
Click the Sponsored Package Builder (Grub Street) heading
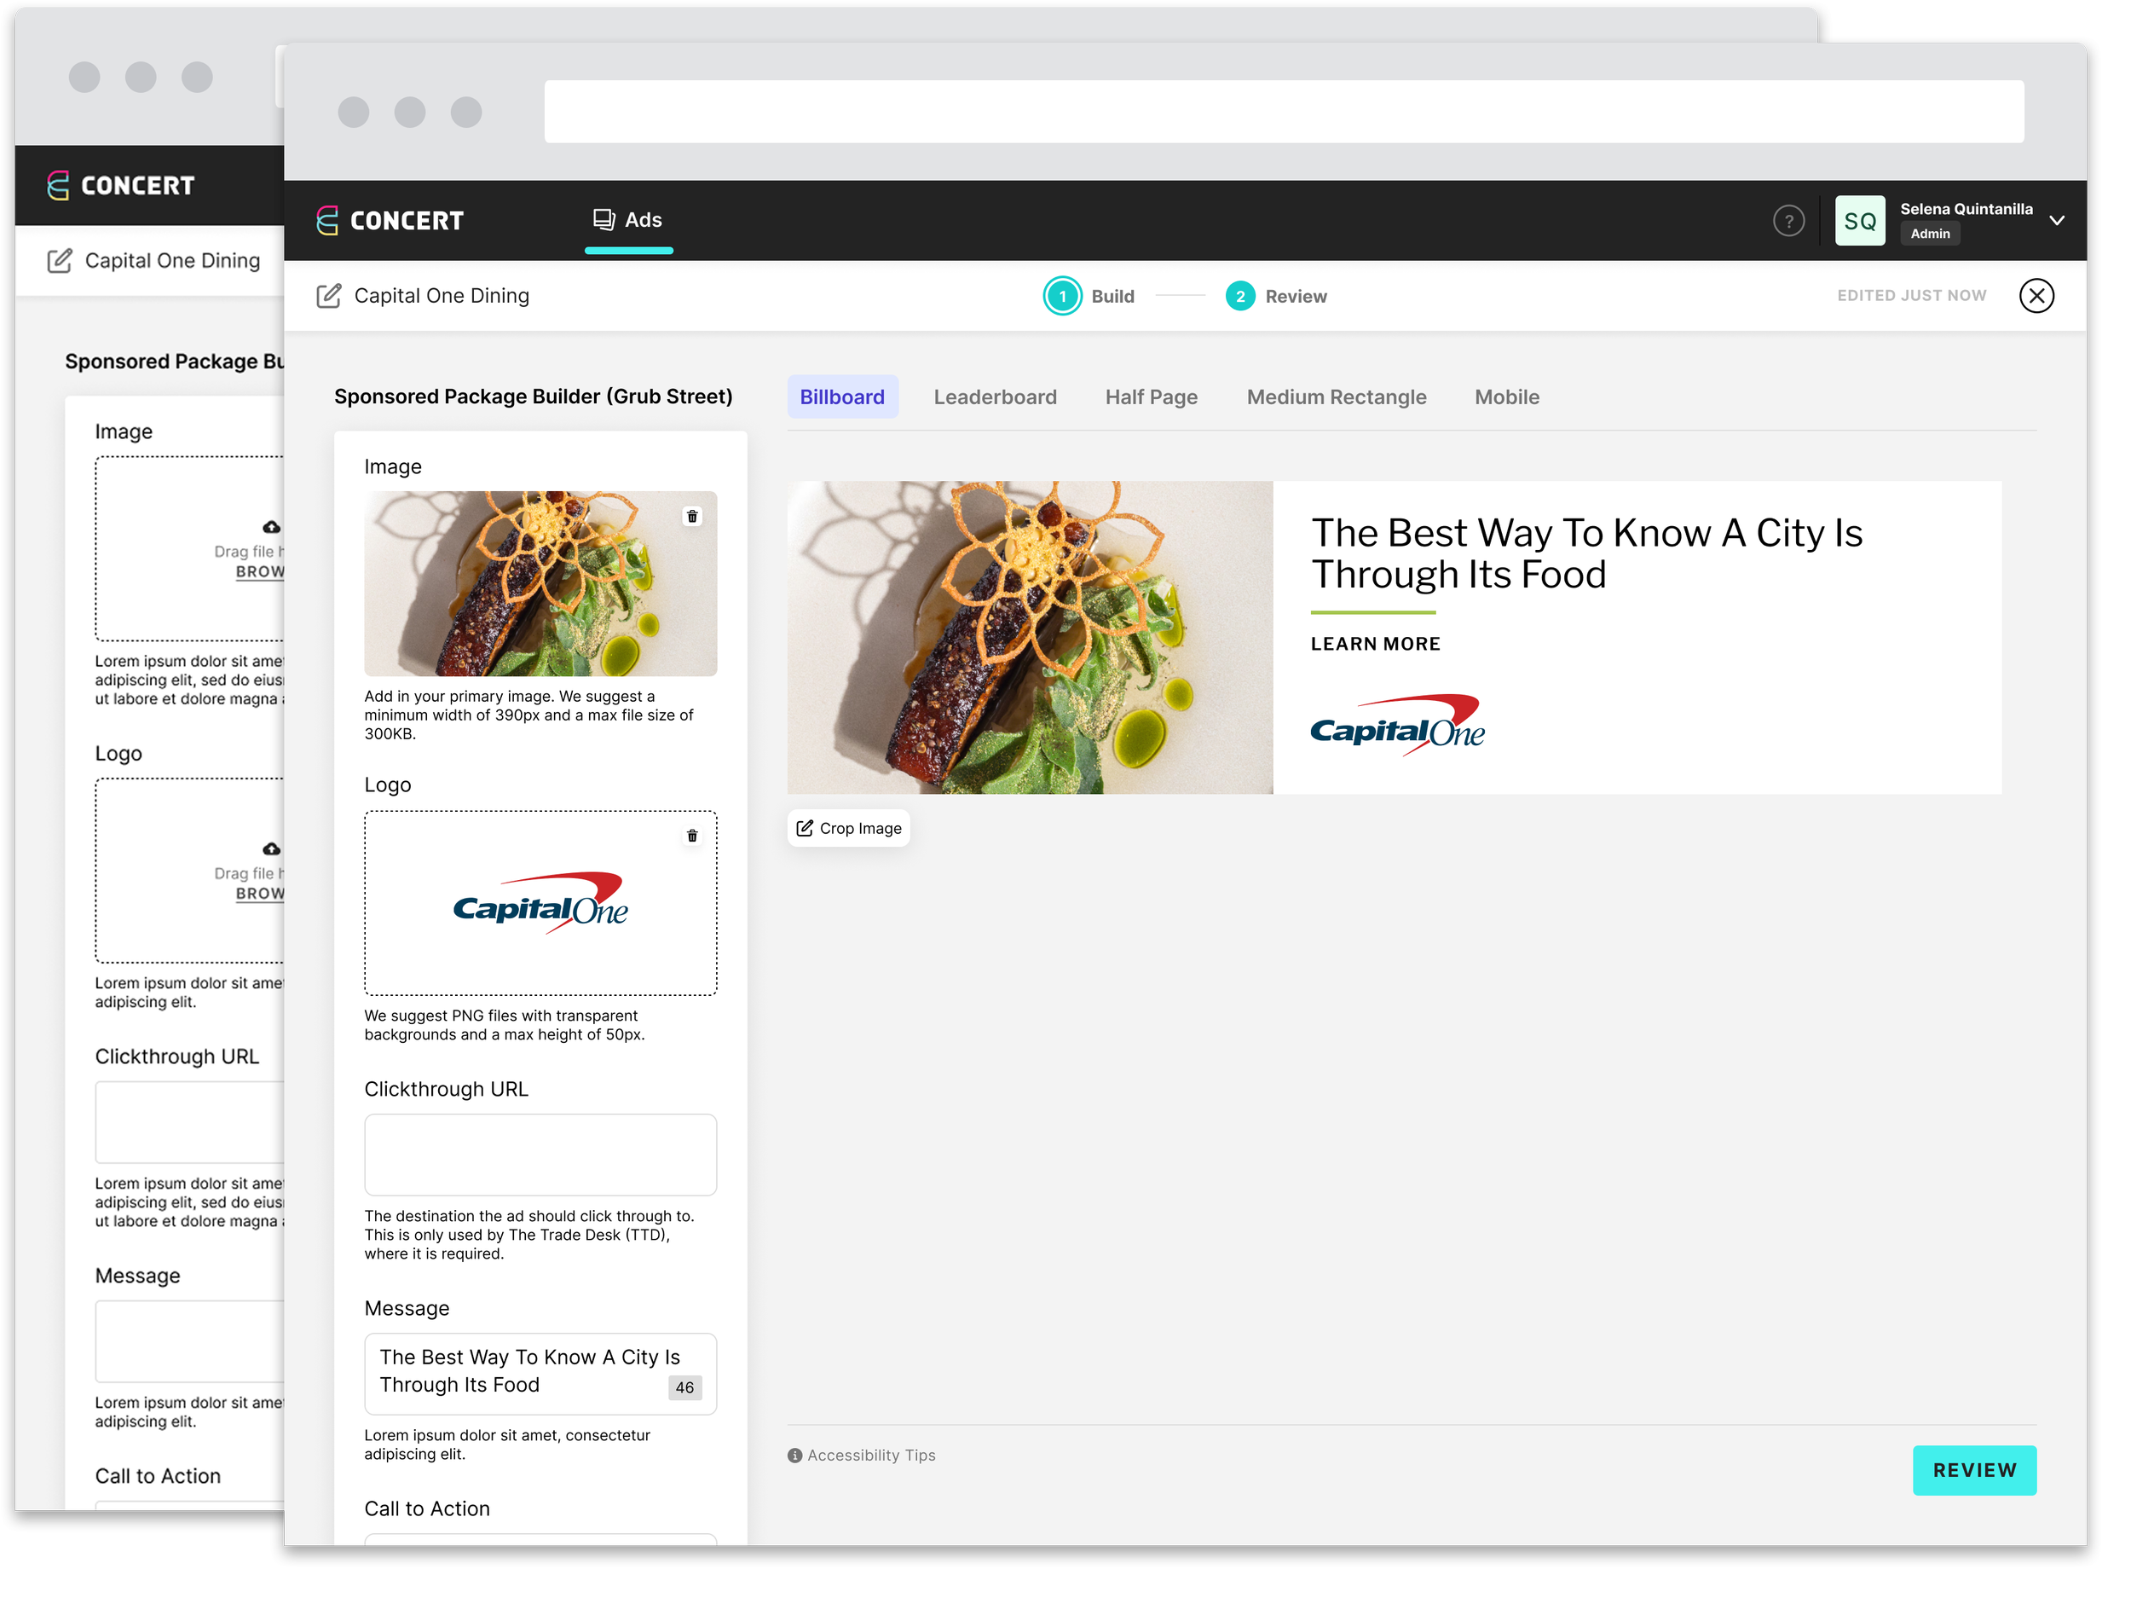(x=534, y=397)
